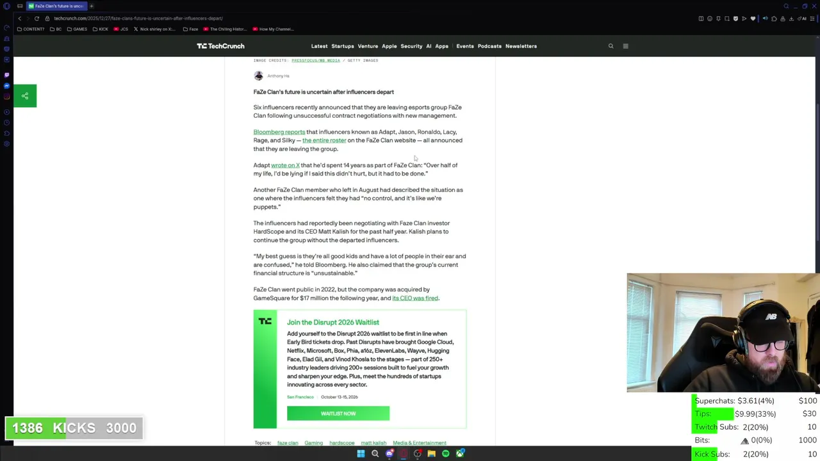Image resolution: width=820 pixels, height=461 pixels.
Task: Open 'Nick shirley on X' bookmark
Action: tap(154, 29)
